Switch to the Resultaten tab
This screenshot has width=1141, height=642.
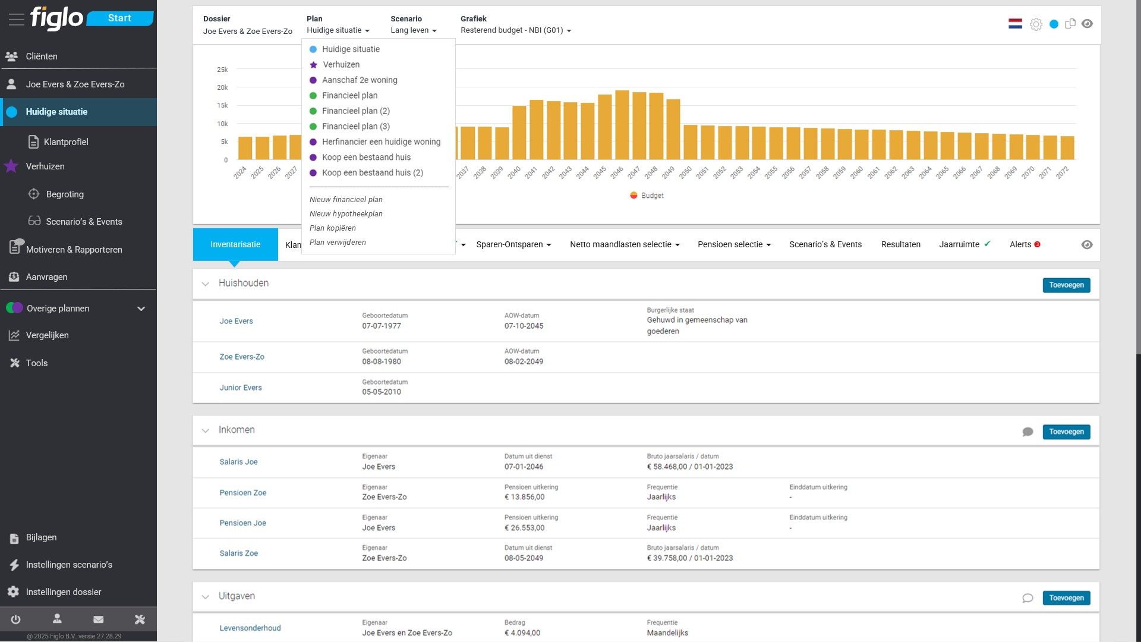click(900, 245)
